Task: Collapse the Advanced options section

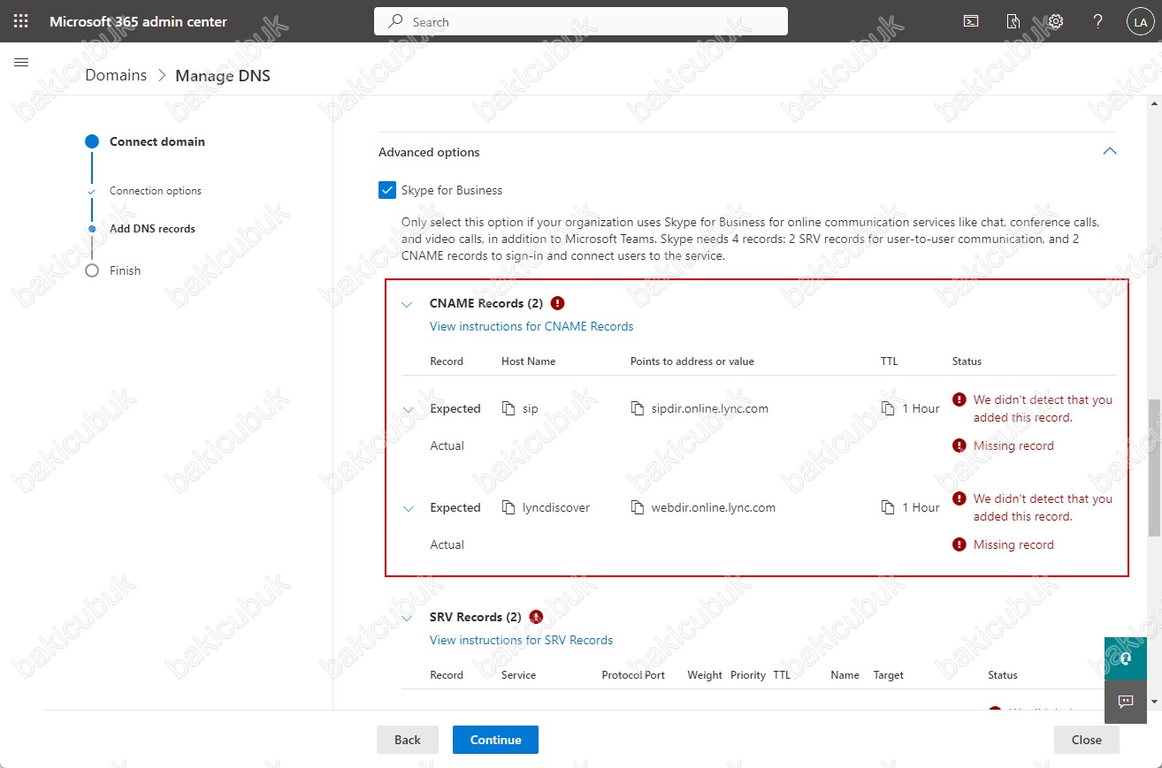Action: (1109, 151)
